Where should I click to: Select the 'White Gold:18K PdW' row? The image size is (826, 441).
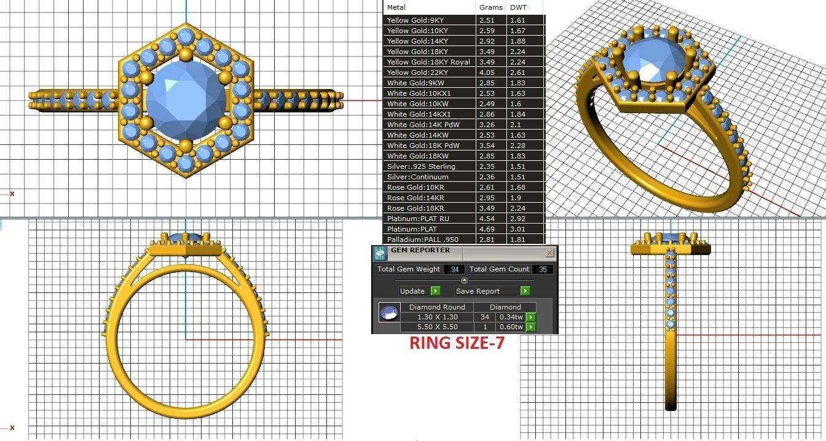464,146
